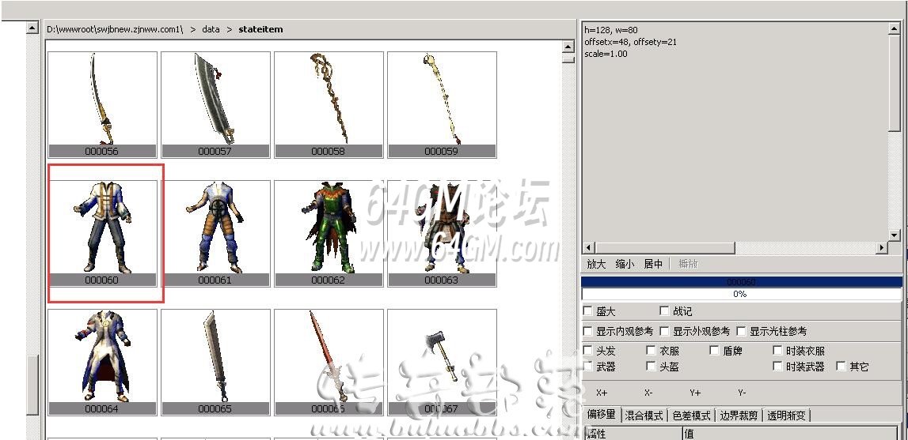Switch to the 混合模式 tab
Screen dimensions: 908x440
(x=644, y=416)
